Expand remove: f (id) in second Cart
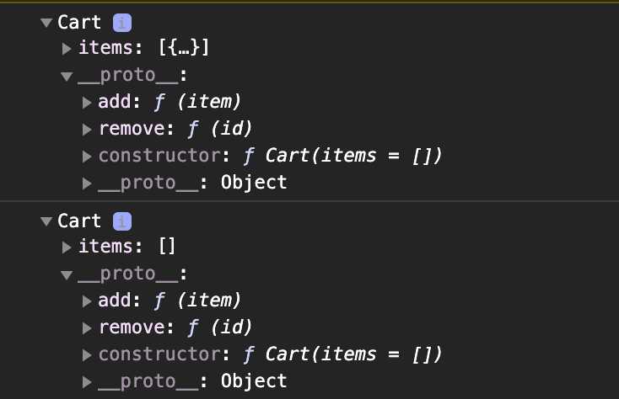Screen dimensions: 619x399 (87, 328)
